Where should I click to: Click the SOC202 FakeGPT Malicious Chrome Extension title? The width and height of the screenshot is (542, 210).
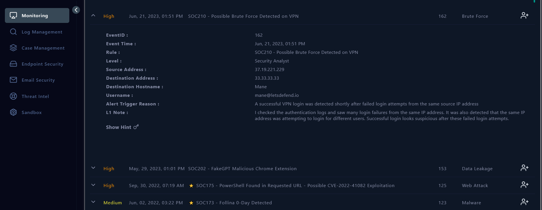click(242, 169)
